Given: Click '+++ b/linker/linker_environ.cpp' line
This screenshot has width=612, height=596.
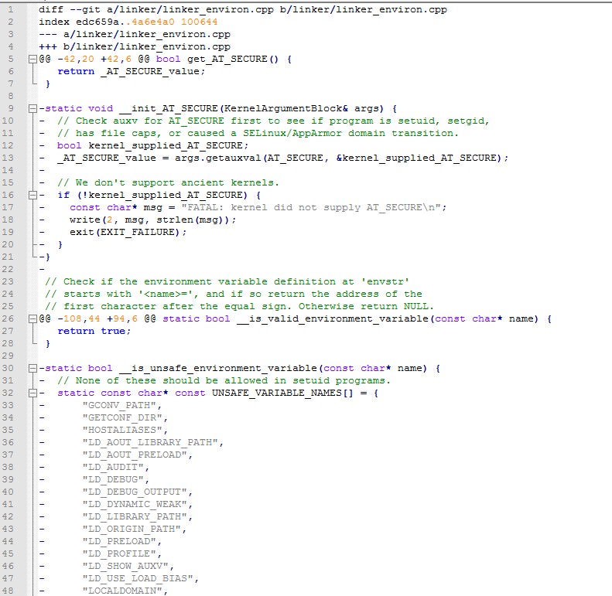Looking at the screenshot, I should (135, 47).
